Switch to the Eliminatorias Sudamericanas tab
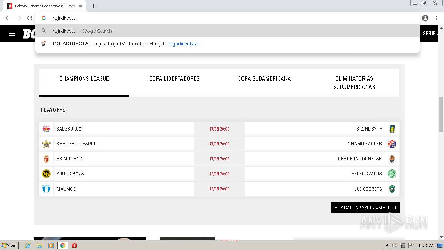The width and height of the screenshot is (444, 250). click(x=354, y=83)
